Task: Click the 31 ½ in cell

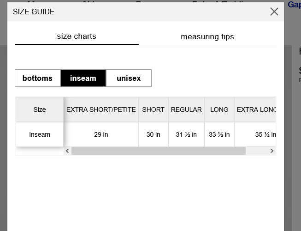Action: click(x=186, y=134)
